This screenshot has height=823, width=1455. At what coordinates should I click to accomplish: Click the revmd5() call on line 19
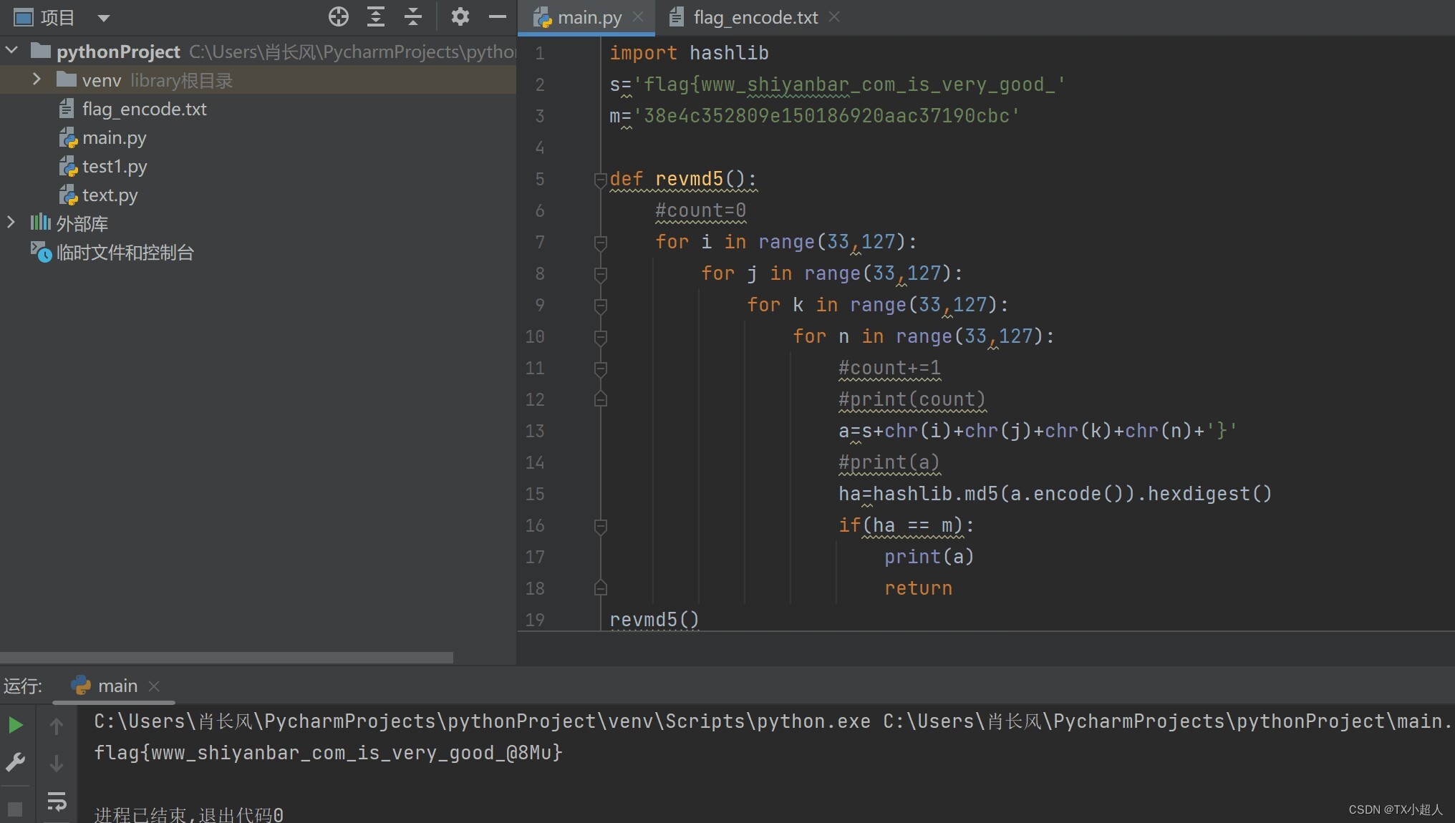pyautogui.click(x=654, y=620)
